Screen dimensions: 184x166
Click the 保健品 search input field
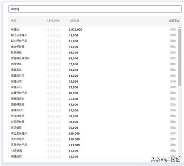tap(95, 9)
